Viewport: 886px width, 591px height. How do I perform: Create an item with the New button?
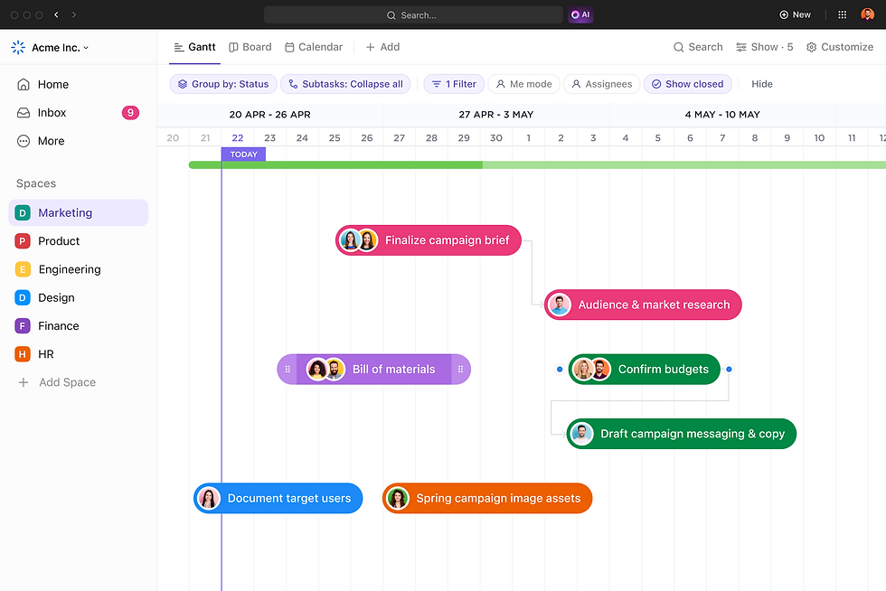tap(795, 14)
